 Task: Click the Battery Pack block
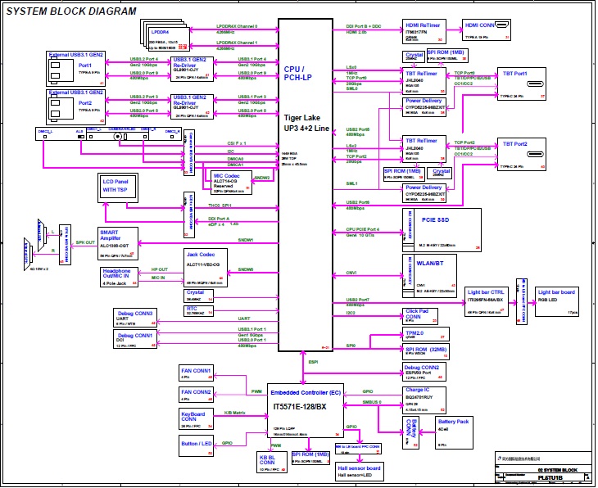454,432
